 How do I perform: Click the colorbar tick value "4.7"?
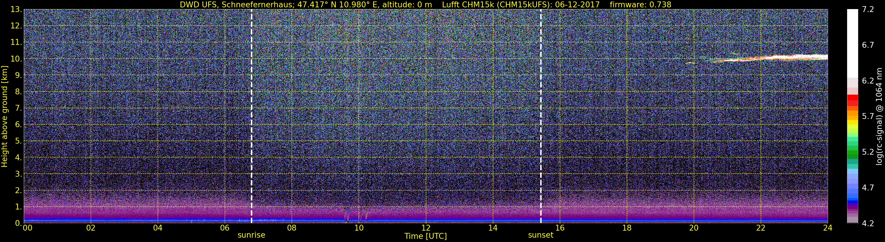pos(868,188)
